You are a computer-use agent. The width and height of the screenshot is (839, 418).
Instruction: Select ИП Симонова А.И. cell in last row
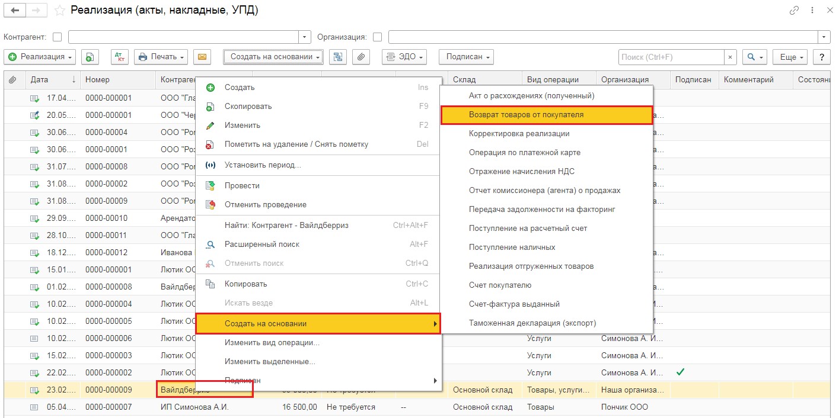click(204, 407)
